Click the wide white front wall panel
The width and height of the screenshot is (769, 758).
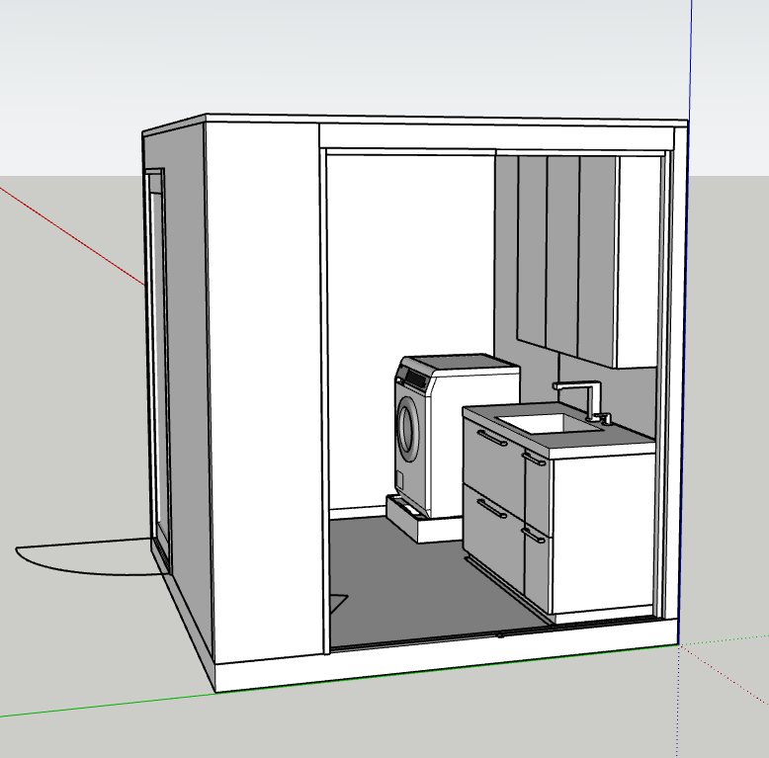(262, 395)
